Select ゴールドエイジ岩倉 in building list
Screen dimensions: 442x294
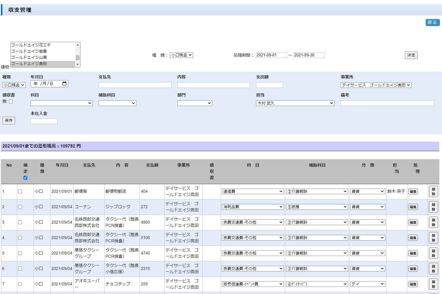(x=29, y=51)
